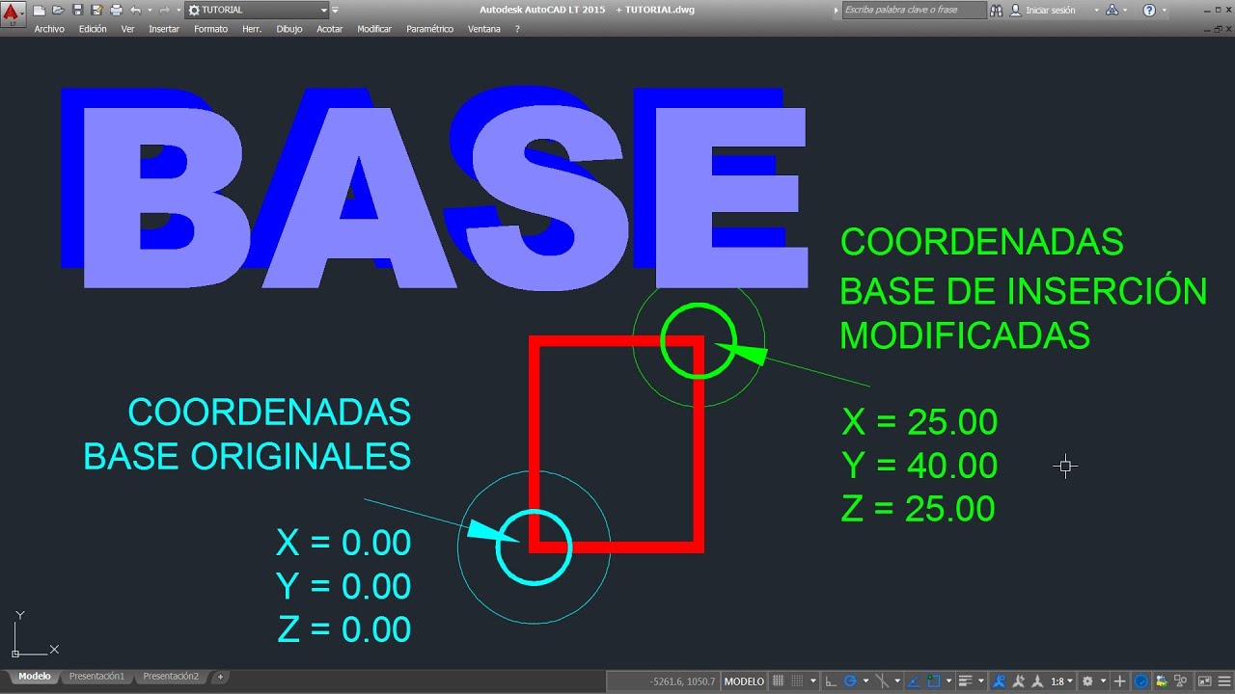
Task: Open the Modificar menu
Action: (x=374, y=29)
